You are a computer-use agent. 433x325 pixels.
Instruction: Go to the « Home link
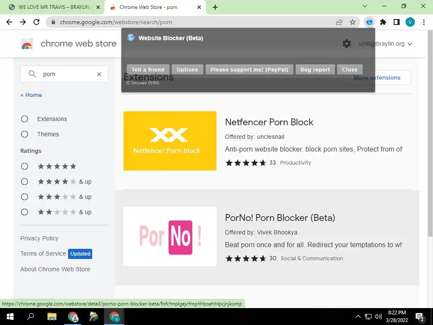tap(31, 95)
